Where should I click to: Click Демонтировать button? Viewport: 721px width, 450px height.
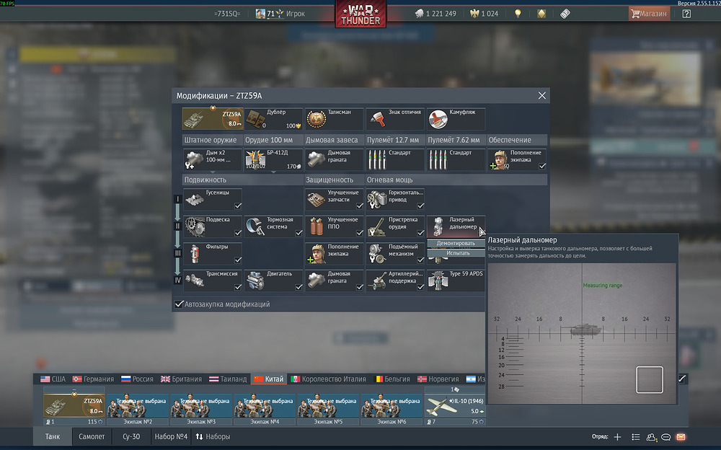point(456,243)
